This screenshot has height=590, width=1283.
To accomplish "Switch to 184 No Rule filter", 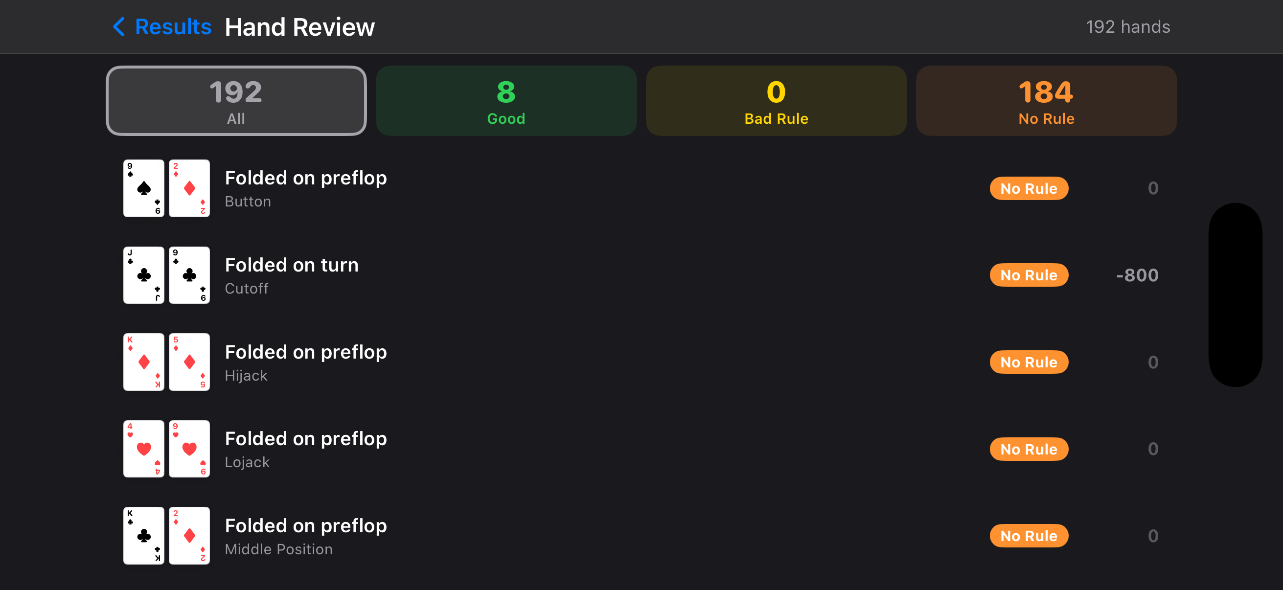I will click(x=1046, y=101).
